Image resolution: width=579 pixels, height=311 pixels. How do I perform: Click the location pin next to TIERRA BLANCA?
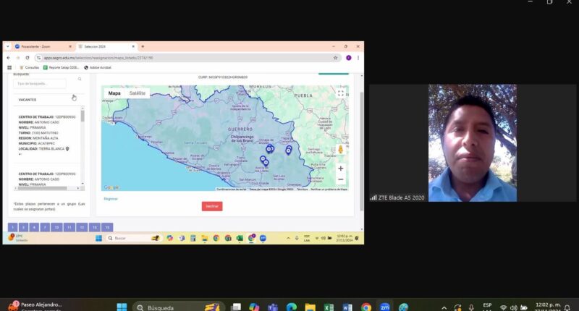coord(67,149)
